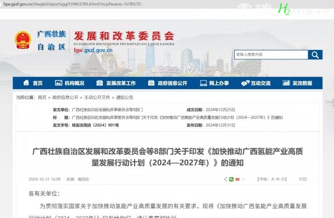Click the large bold article headline
Image resolution: width=334 pixels, height=218 pixels.
167,157
